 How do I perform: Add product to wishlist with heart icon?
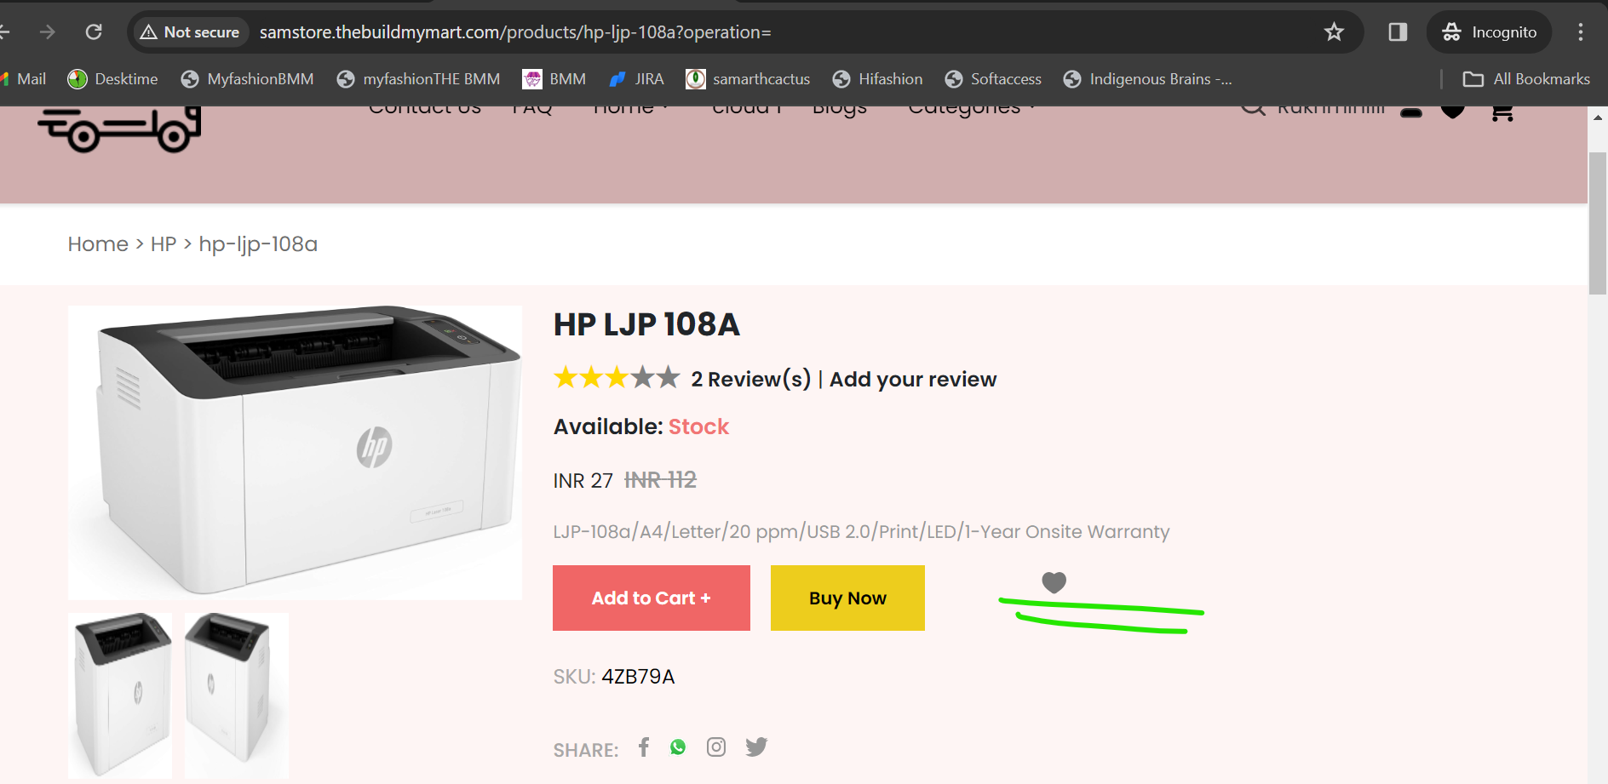click(x=1054, y=582)
